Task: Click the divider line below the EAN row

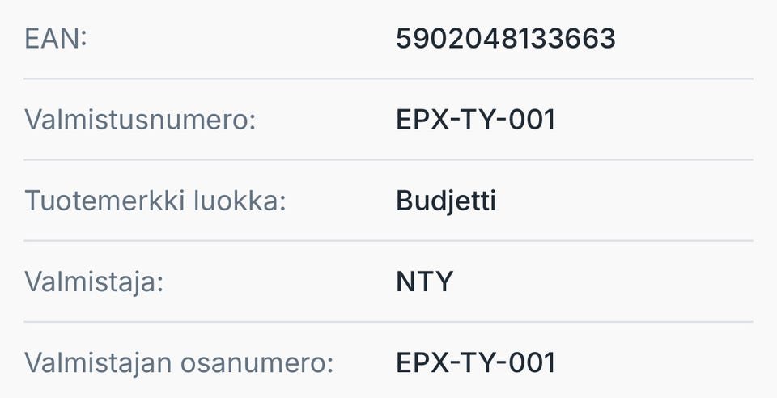Action: pos(388,78)
